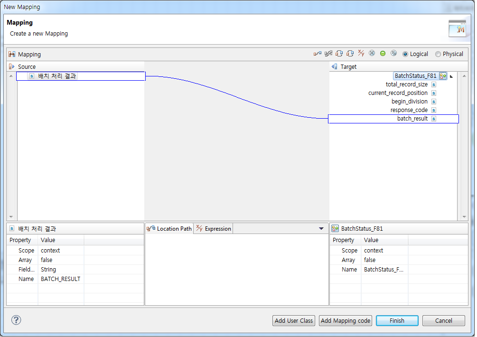Click the green circle toolbar icon

tap(383, 53)
